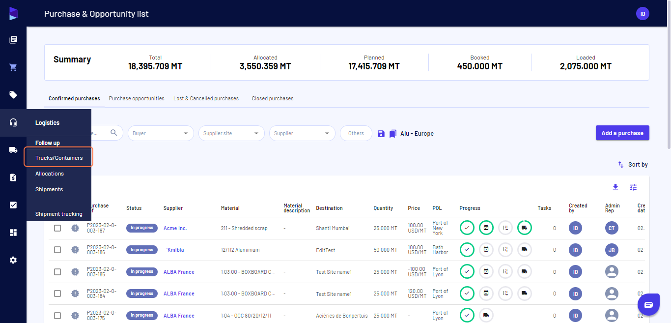671x323 pixels.
Task: Click the app logo in the sidebar
Action: (x=13, y=14)
